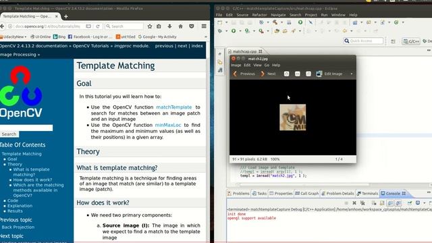Click the Firefox downloads arrow icon

(169, 26)
